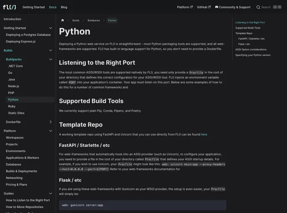Open the Blog navbar item
287x213 pixels.
64,7
